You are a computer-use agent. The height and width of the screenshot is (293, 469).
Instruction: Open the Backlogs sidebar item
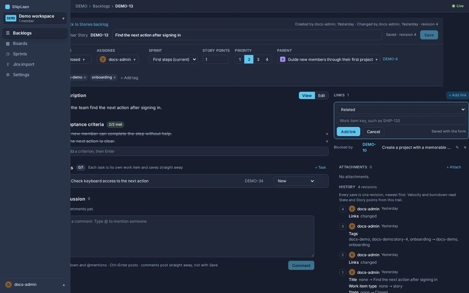(35, 33)
